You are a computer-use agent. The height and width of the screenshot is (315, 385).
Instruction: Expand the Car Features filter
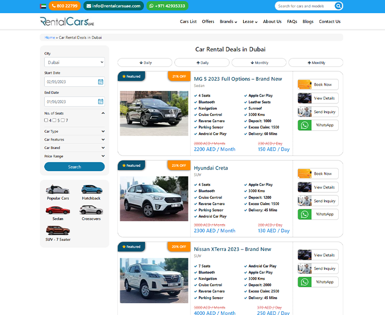pyautogui.click(x=75, y=140)
